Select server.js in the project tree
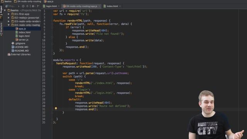This screenshot has width=247, height=139. pos(24,40)
